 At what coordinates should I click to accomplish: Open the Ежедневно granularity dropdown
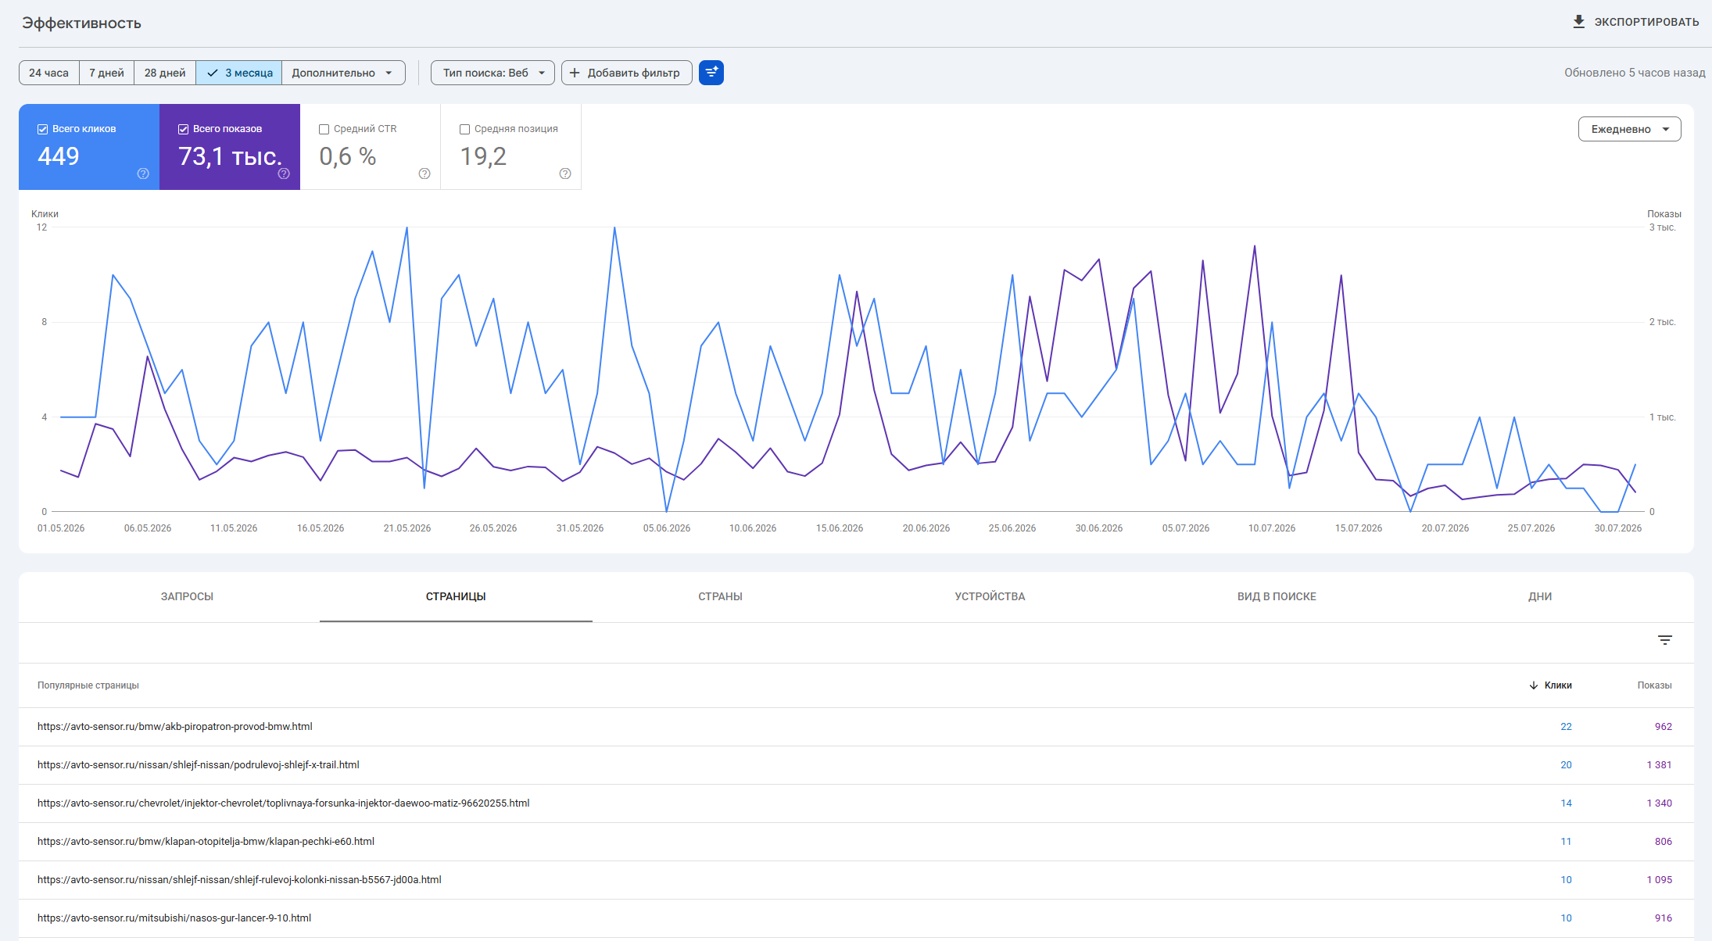[x=1629, y=129]
